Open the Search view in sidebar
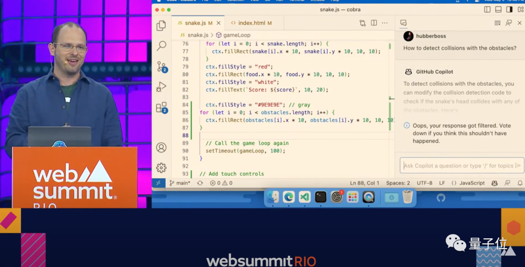Viewport: 525px width, 267px height. tap(161, 46)
